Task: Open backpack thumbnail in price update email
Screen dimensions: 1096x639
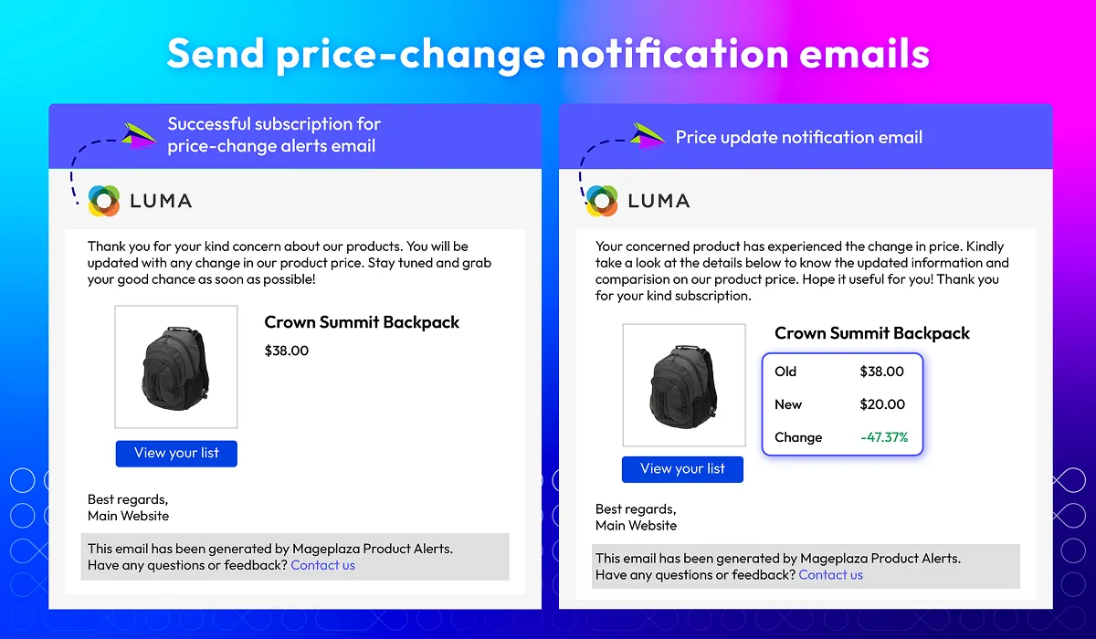Action: (684, 385)
